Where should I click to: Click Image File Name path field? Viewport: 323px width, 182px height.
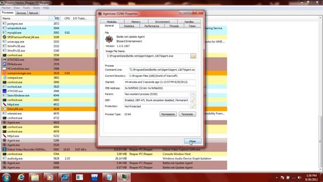coord(147,56)
